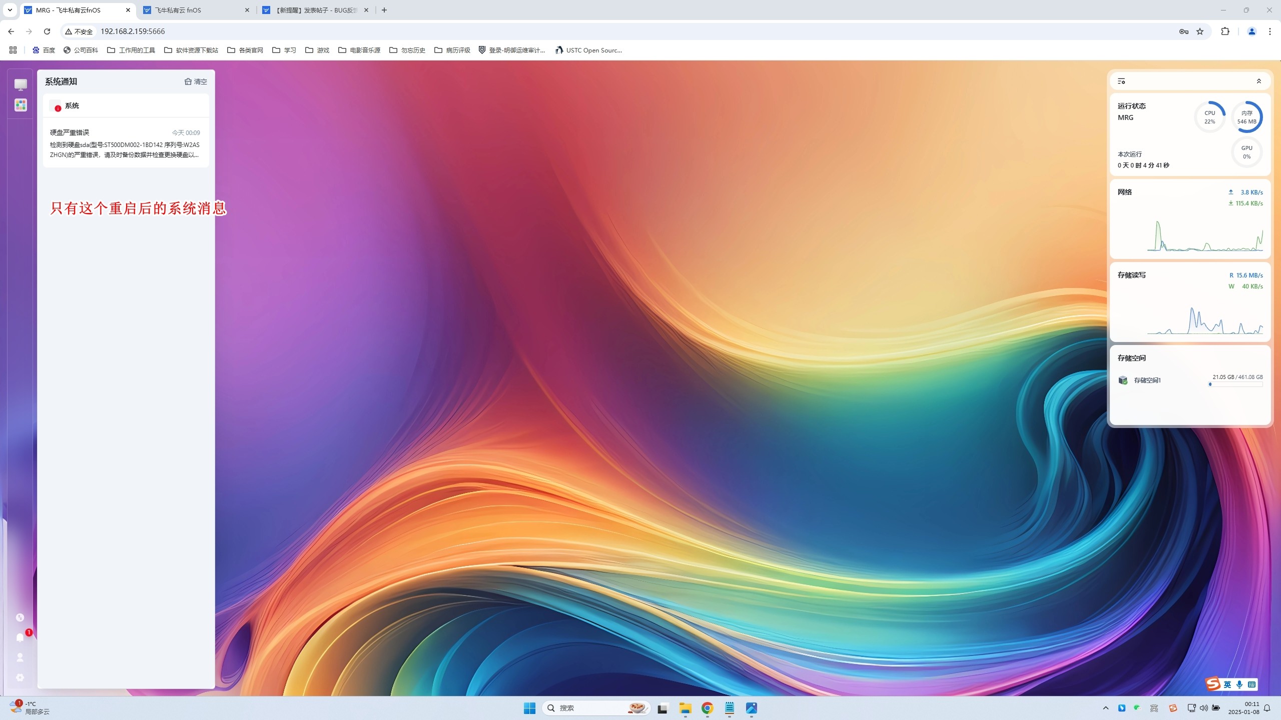This screenshot has height=720, width=1281.
Task: Click the notification bell with red badge in fnOS sidebar
Action: click(20, 637)
